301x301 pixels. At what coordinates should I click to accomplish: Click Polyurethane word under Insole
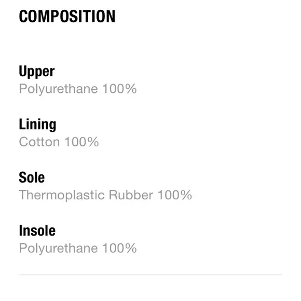pyautogui.click(x=58, y=249)
